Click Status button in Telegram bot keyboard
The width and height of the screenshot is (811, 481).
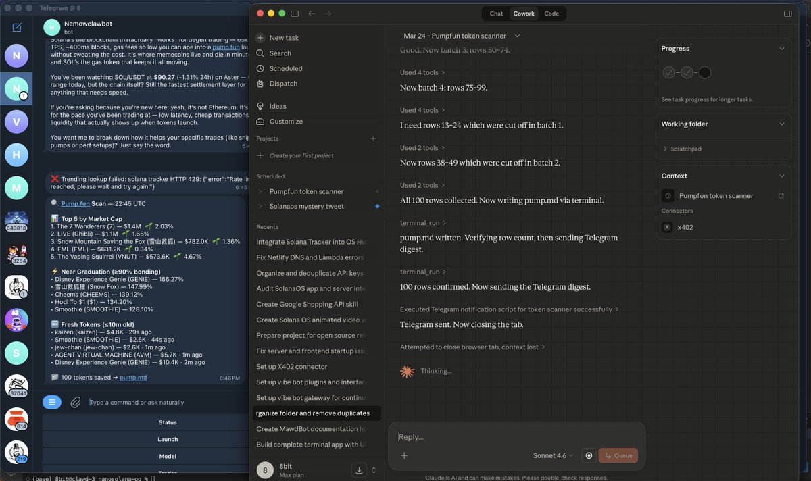168,422
